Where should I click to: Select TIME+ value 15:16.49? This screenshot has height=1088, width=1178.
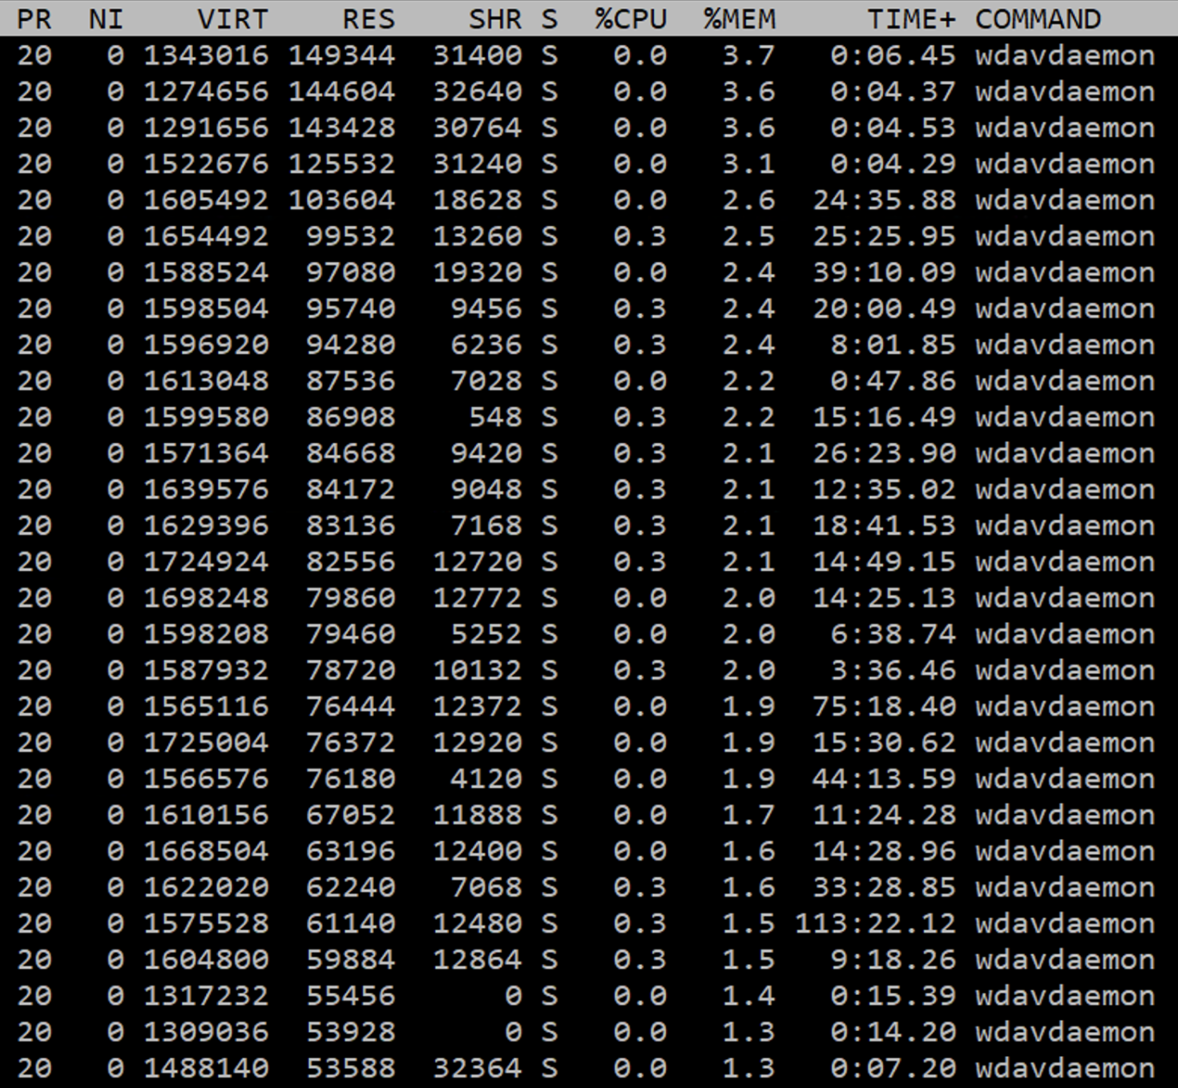(884, 417)
